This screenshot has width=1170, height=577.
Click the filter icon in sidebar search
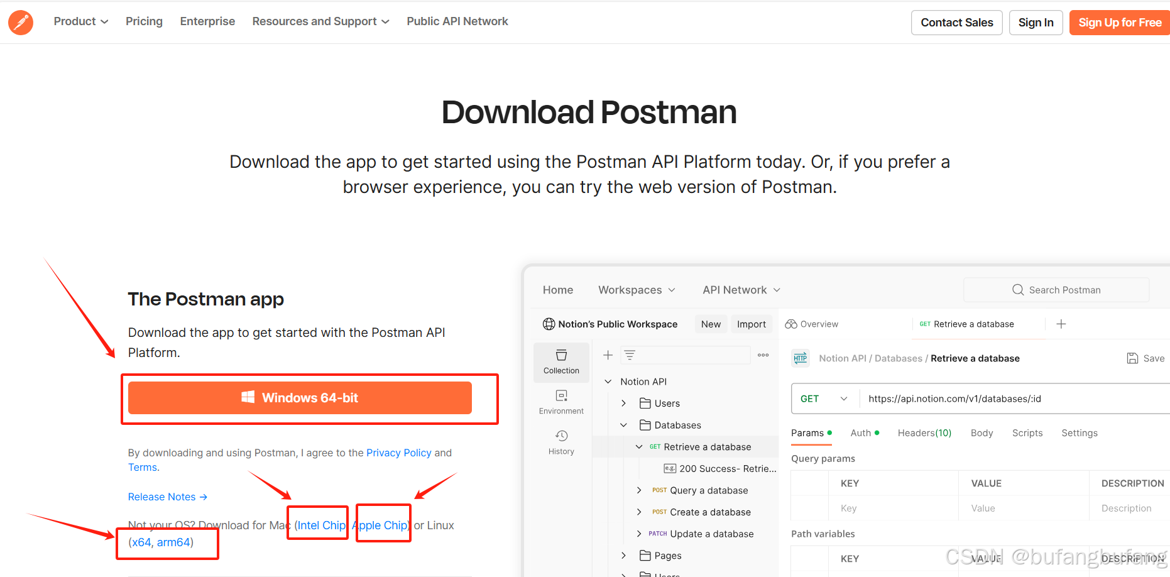630,355
